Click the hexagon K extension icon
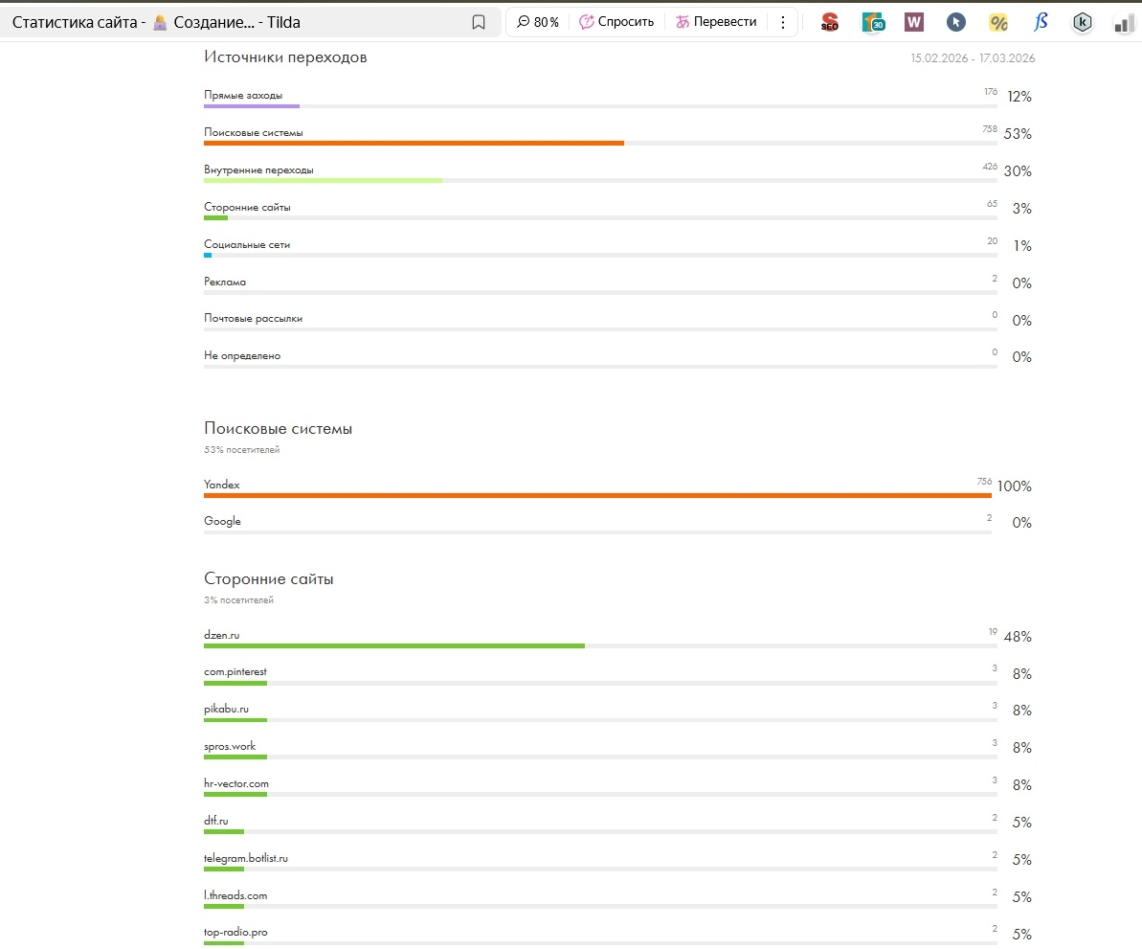The height and width of the screenshot is (949, 1142). pos(1082,22)
